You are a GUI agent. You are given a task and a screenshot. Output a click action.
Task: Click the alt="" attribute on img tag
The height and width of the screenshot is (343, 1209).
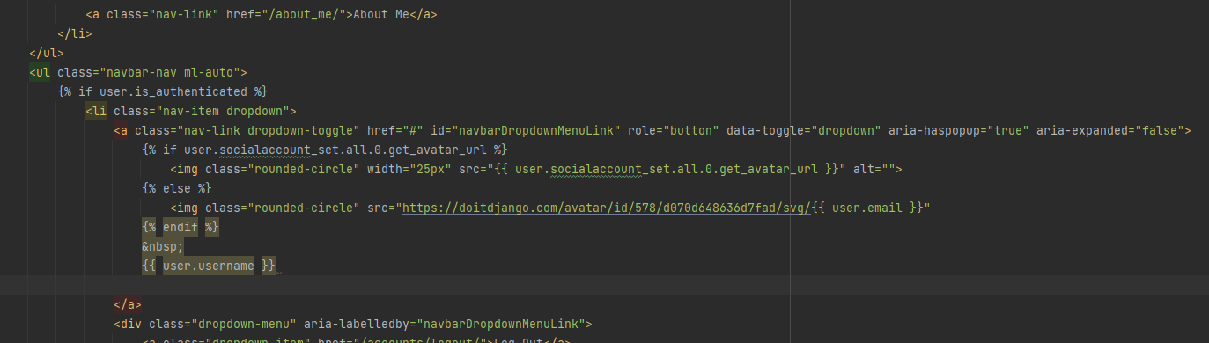pos(874,169)
